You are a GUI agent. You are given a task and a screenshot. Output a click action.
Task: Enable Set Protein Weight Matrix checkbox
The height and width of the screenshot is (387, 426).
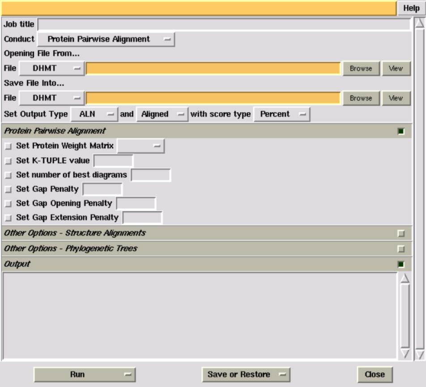tap(8, 146)
